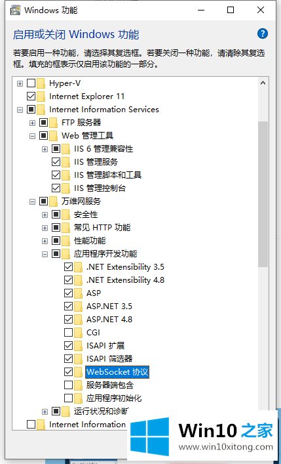Viewport: 281px width, 464px height.
Task: Uncheck the .NET Extensibility 4.8 checkbox
Action: [x=68, y=280]
